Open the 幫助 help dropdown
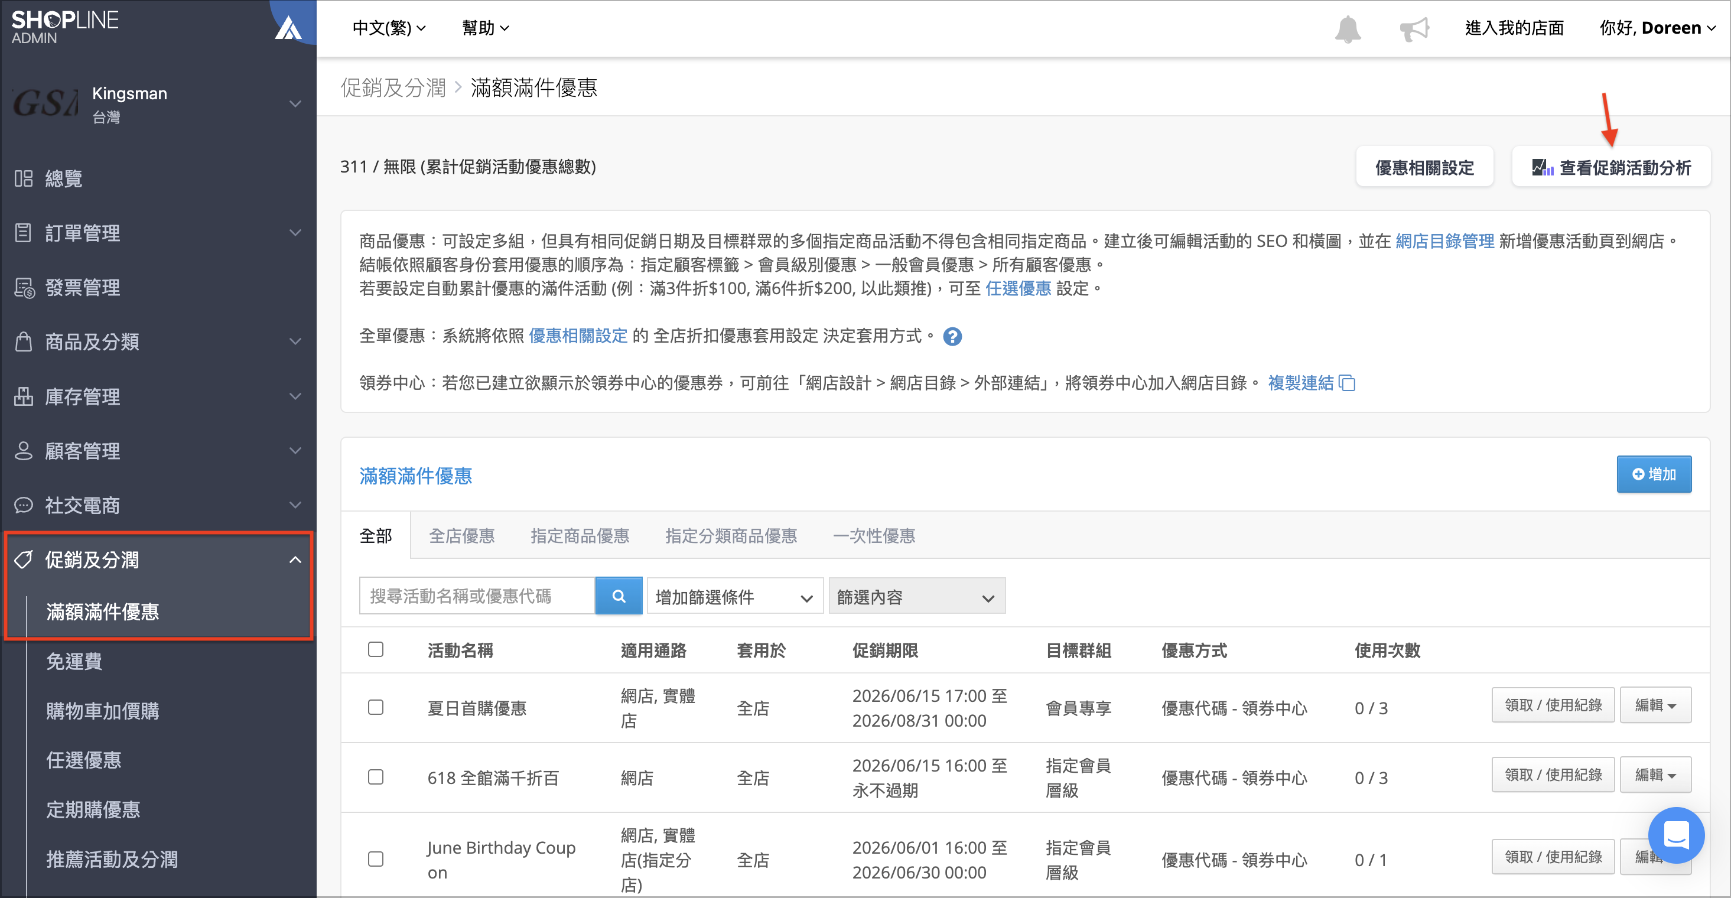Viewport: 1731px width, 898px height. pos(485,28)
